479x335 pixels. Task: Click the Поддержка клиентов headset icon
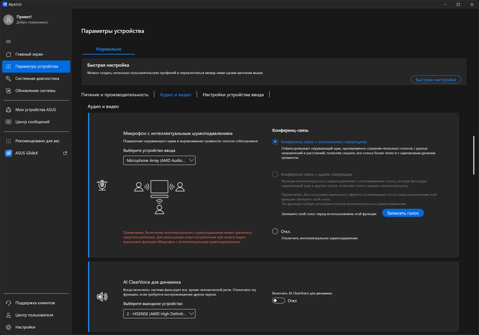[x=8, y=303]
